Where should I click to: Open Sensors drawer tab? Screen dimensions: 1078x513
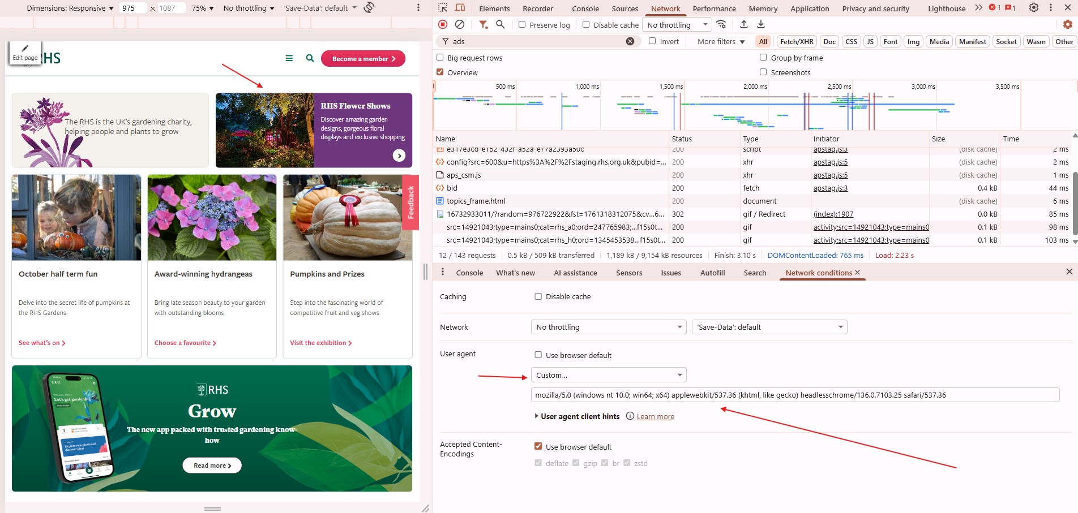629,273
